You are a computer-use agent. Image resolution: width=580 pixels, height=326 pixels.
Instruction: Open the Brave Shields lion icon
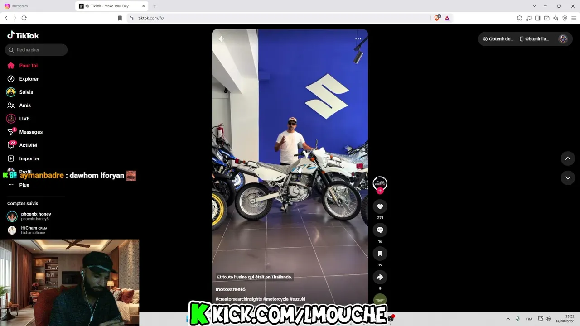pos(437,18)
